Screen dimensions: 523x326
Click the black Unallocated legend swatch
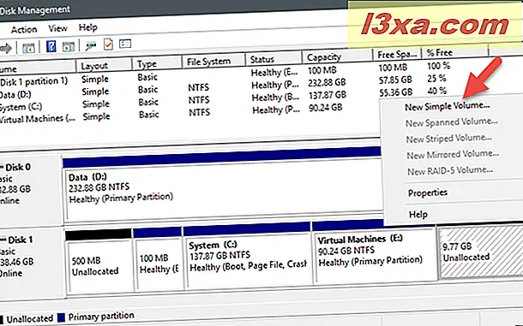(x=2, y=319)
